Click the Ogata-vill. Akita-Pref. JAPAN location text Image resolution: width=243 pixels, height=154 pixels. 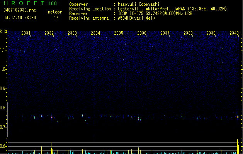point(172,9)
